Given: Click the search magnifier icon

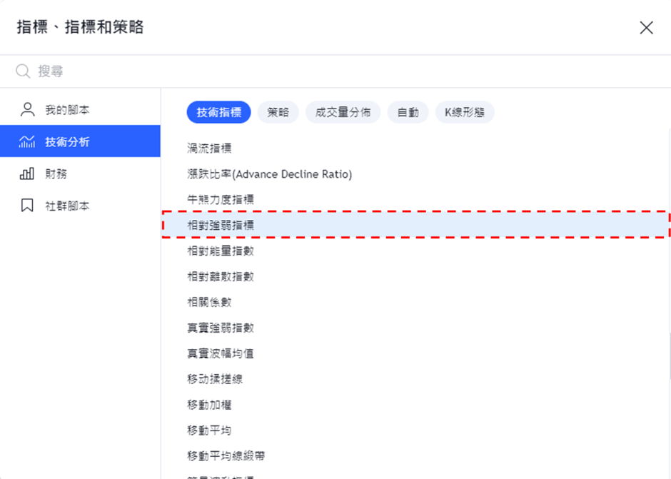Looking at the screenshot, I should [x=23, y=71].
